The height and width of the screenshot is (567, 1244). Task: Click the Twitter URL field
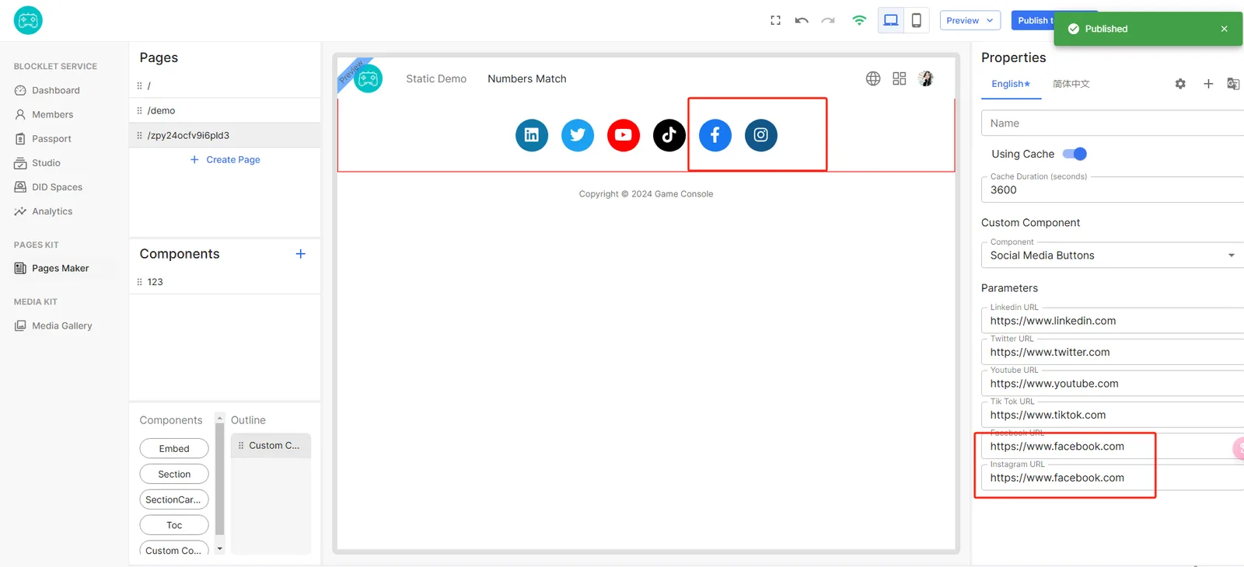pos(1113,352)
